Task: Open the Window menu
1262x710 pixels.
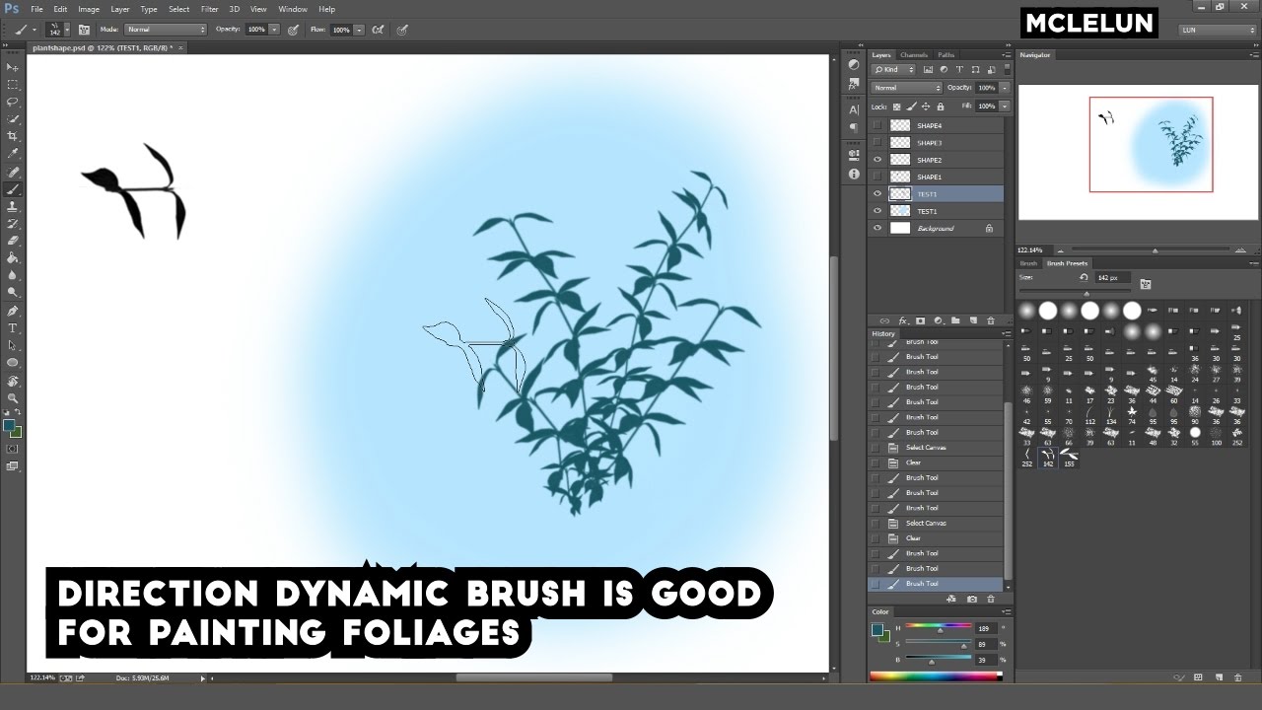Action: point(293,9)
